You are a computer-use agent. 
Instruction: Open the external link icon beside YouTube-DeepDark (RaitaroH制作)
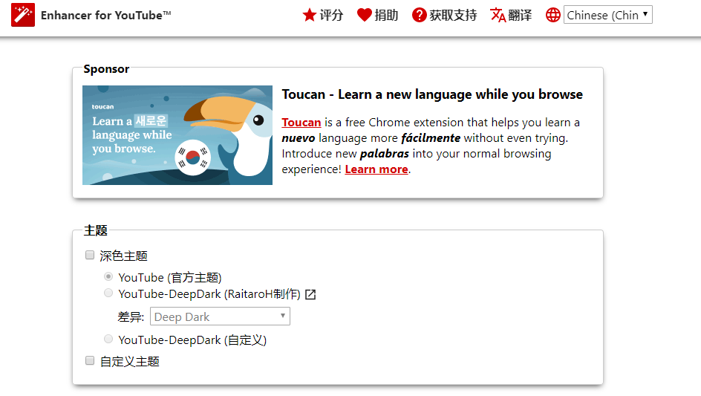(310, 294)
